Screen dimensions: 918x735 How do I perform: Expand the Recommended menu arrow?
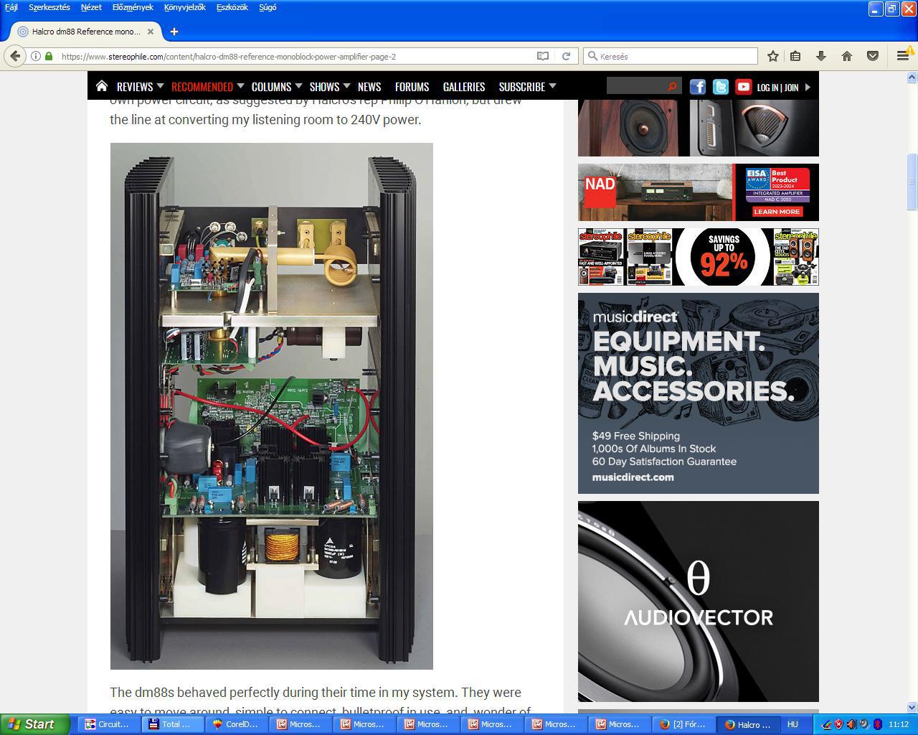pyautogui.click(x=240, y=86)
